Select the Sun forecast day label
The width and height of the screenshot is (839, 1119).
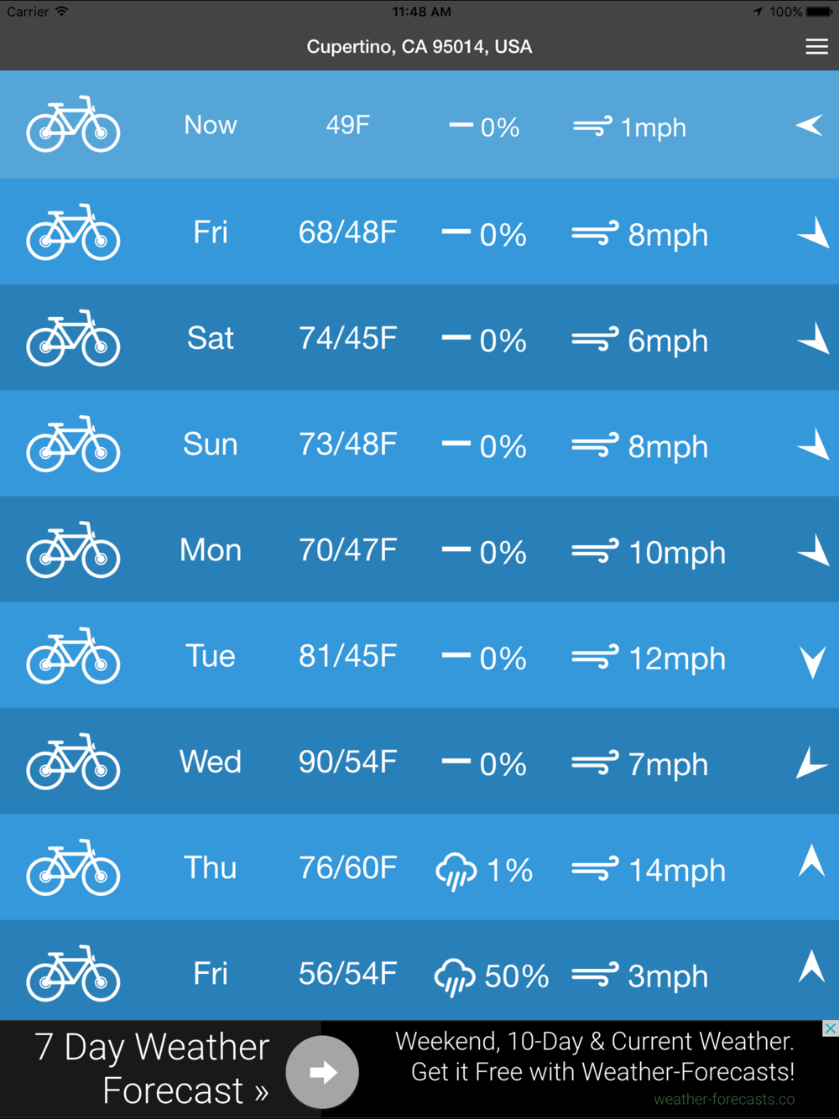pyautogui.click(x=211, y=445)
